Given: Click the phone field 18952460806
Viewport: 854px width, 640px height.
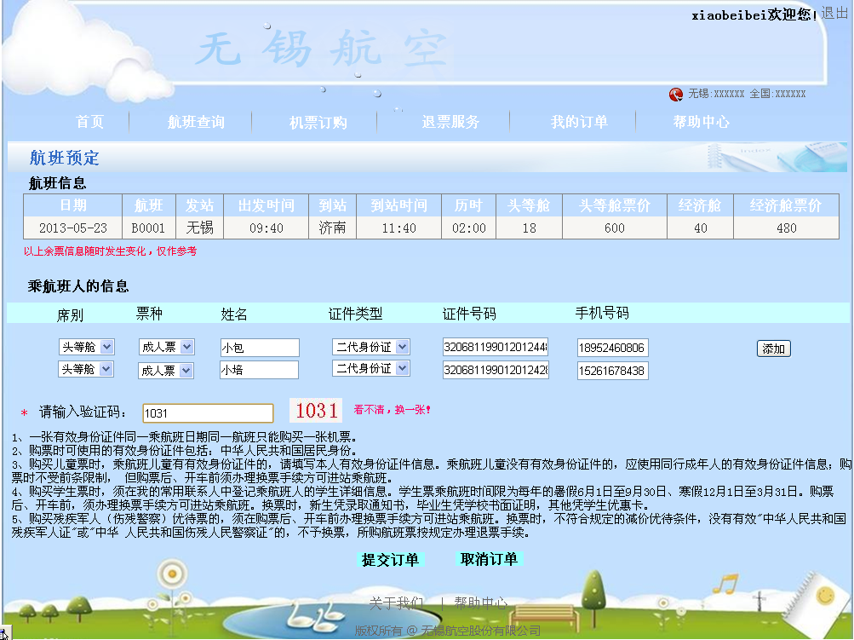Looking at the screenshot, I should [613, 348].
